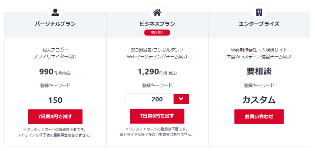315x151 pixels.
Task: Click Web制作会社・大規模サイト description text
Action: (259, 50)
